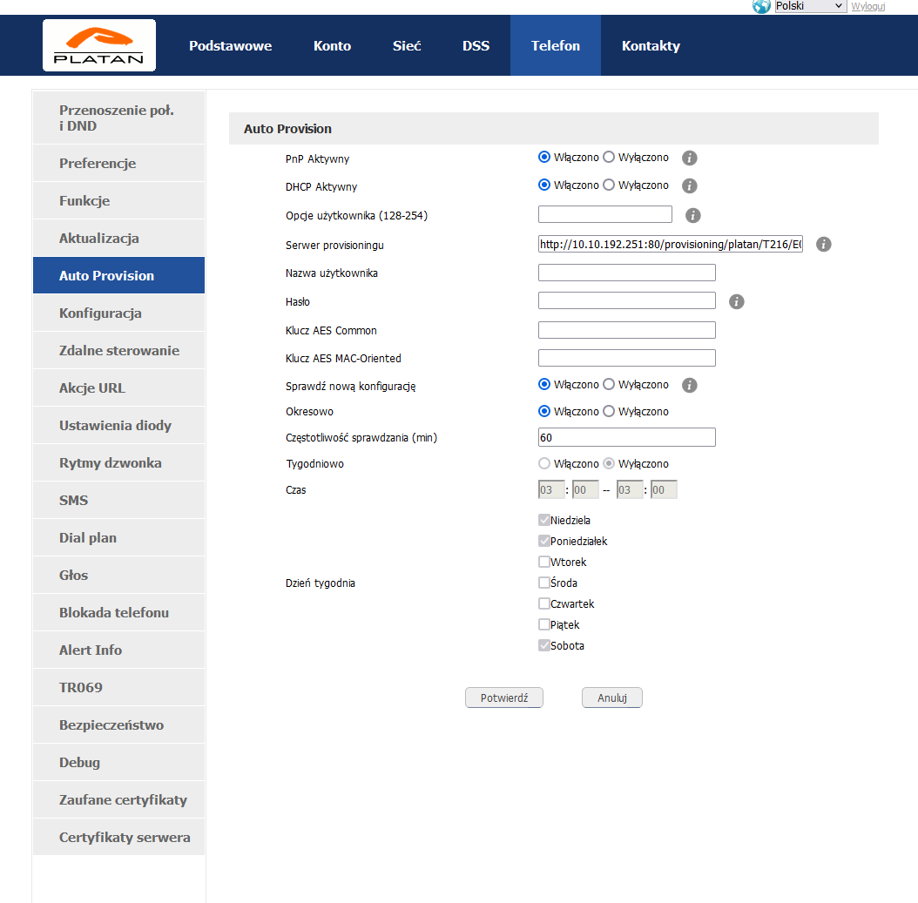Open Rytmy dzwonka in the sidebar

tap(118, 463)
